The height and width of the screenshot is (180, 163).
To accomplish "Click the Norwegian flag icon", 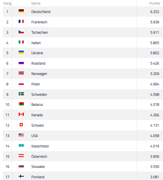I will (21, 73).
